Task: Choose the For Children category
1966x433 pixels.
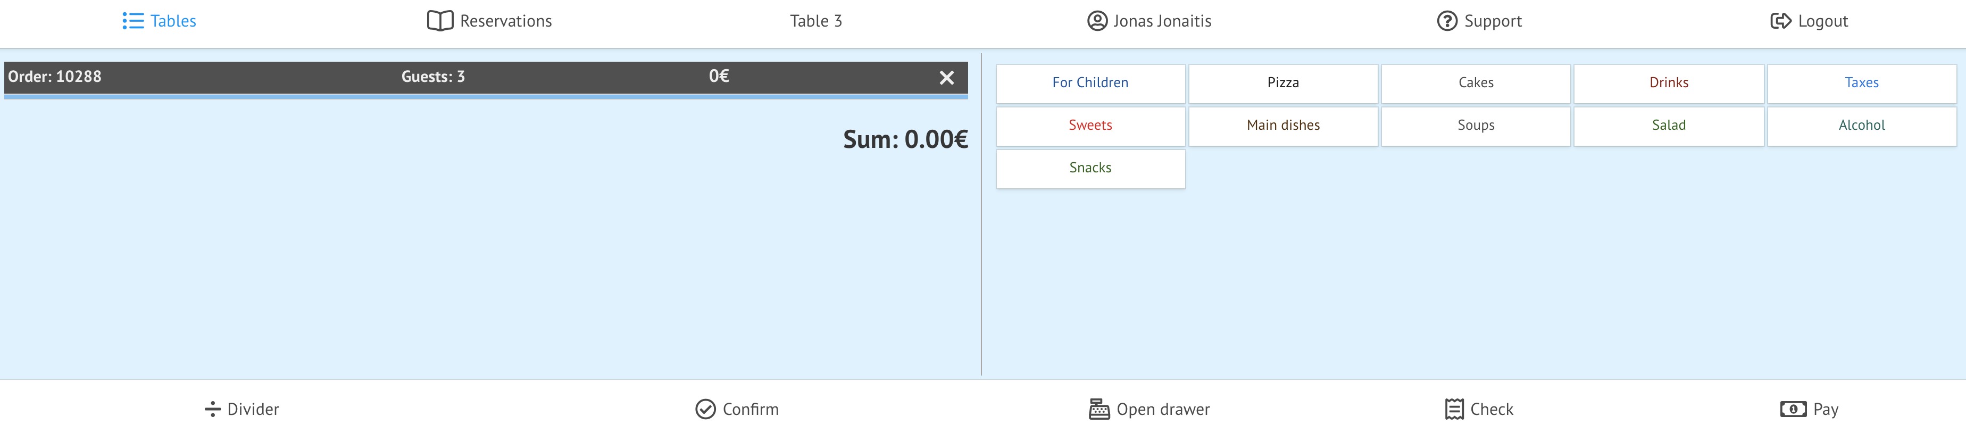Action: click(x=1090, y=83)
